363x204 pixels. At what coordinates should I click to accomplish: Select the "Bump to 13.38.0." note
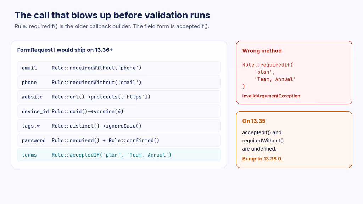coord(262,159)
